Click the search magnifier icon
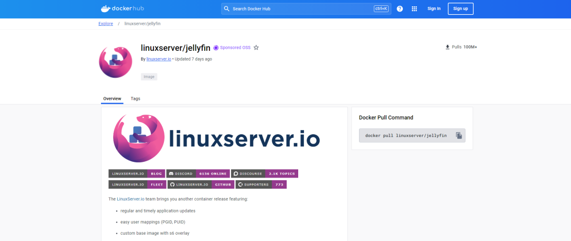 click(226, 9)
